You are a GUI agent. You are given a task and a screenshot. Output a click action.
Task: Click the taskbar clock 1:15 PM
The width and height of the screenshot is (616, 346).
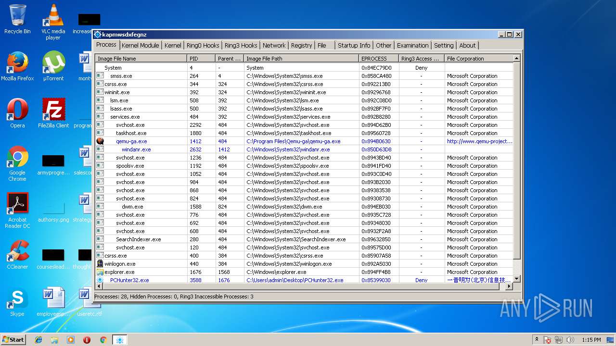[591, 340]
